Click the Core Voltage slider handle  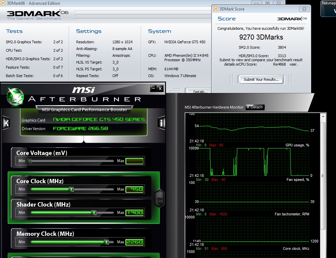30,161
